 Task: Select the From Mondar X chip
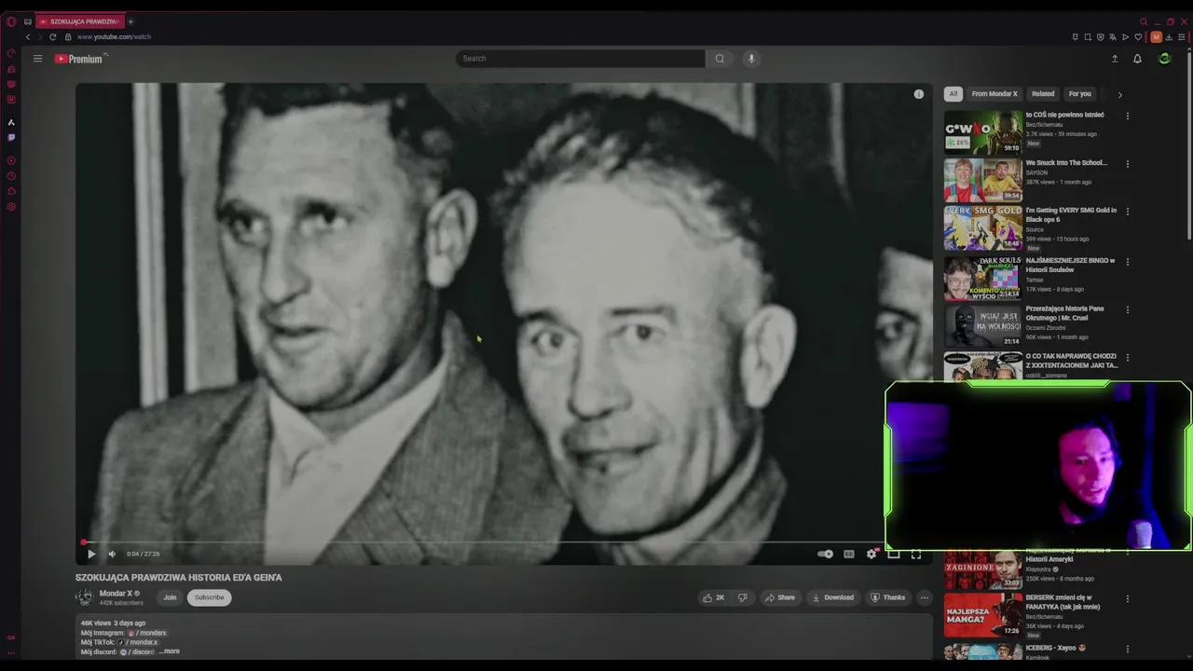coord(994,94)
